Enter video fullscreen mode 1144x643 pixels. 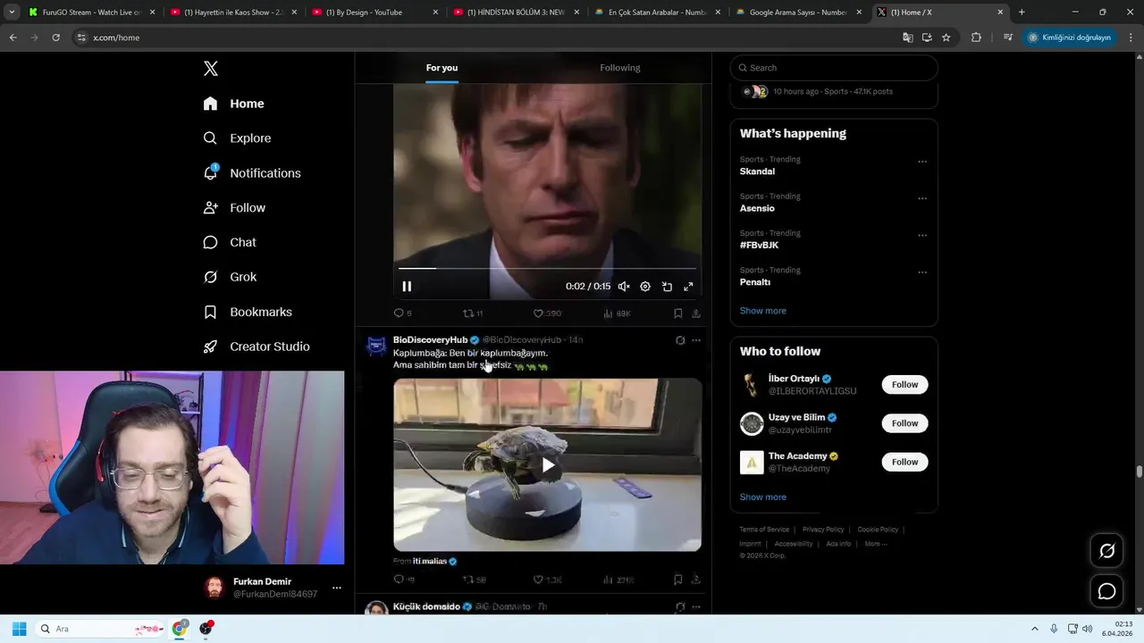[688, 287]
